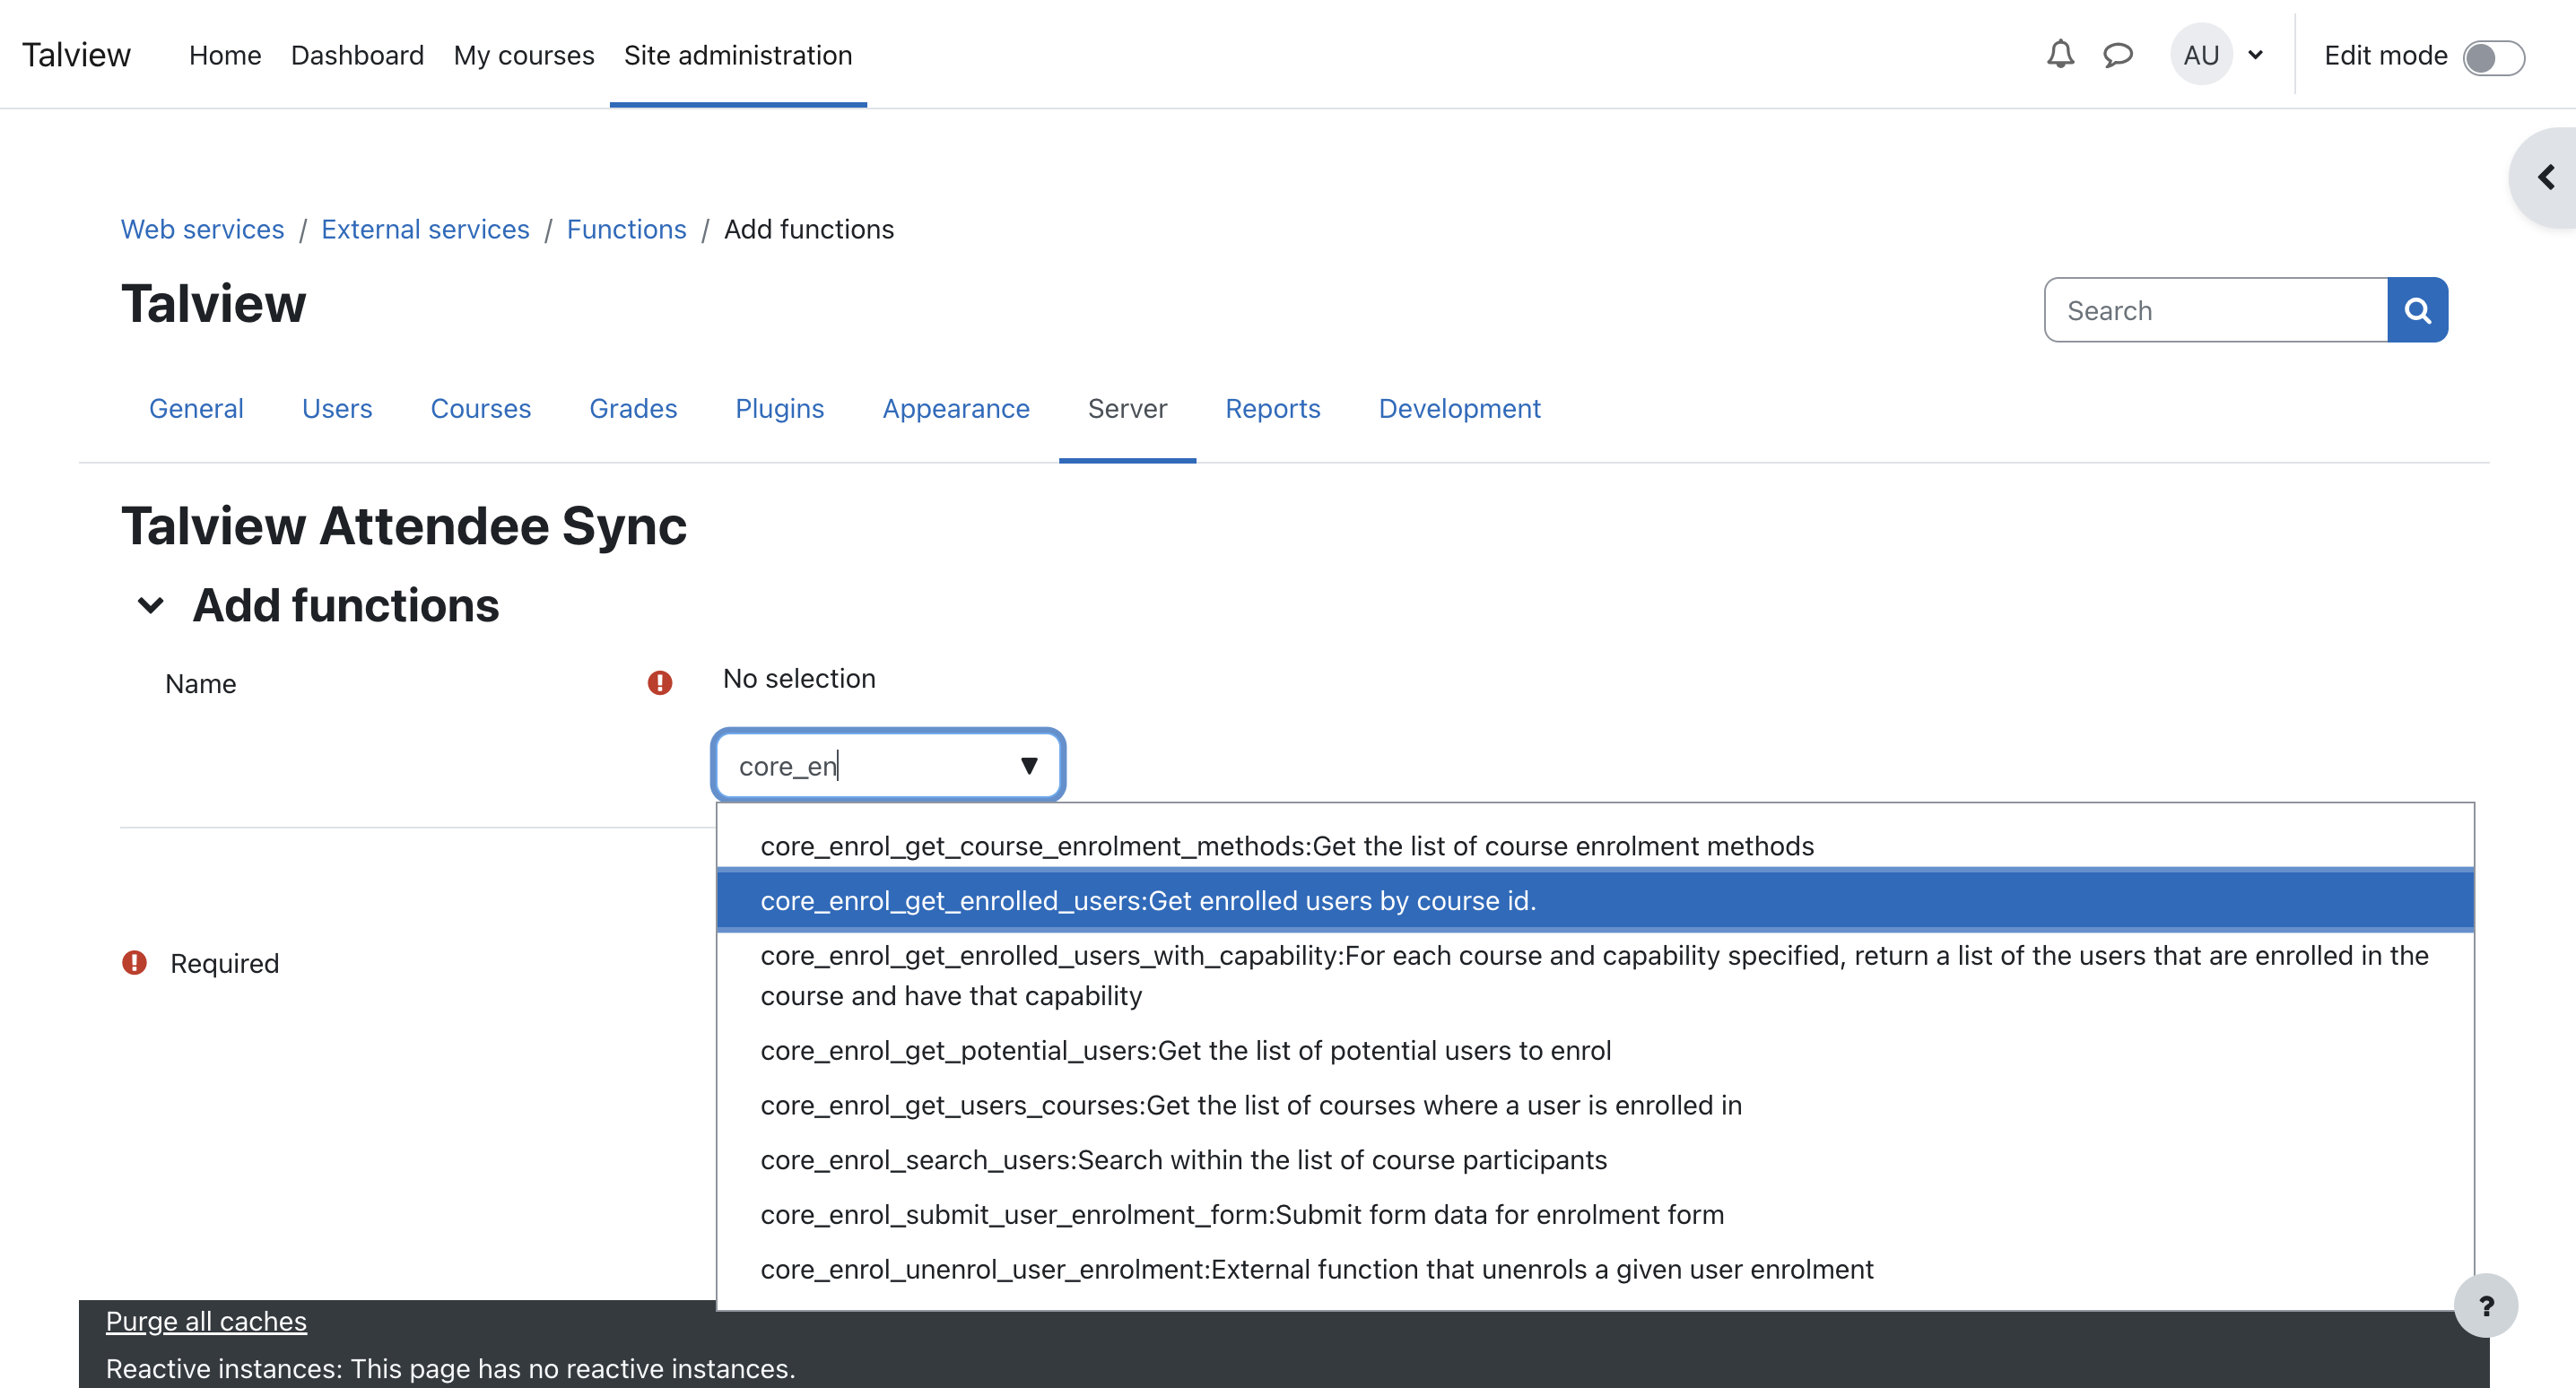
Task: Select core_enrol_get_enrolled_users option
Action: (x=1148, y=901)
